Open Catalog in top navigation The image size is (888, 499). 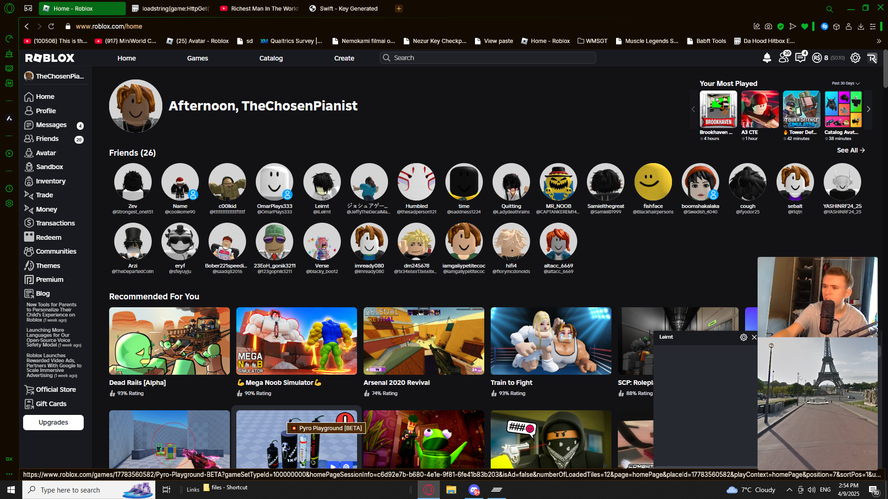coord(271,58)
